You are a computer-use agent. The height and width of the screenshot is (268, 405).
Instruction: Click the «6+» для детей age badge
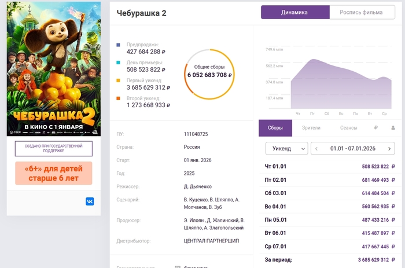tap(54, 173)
